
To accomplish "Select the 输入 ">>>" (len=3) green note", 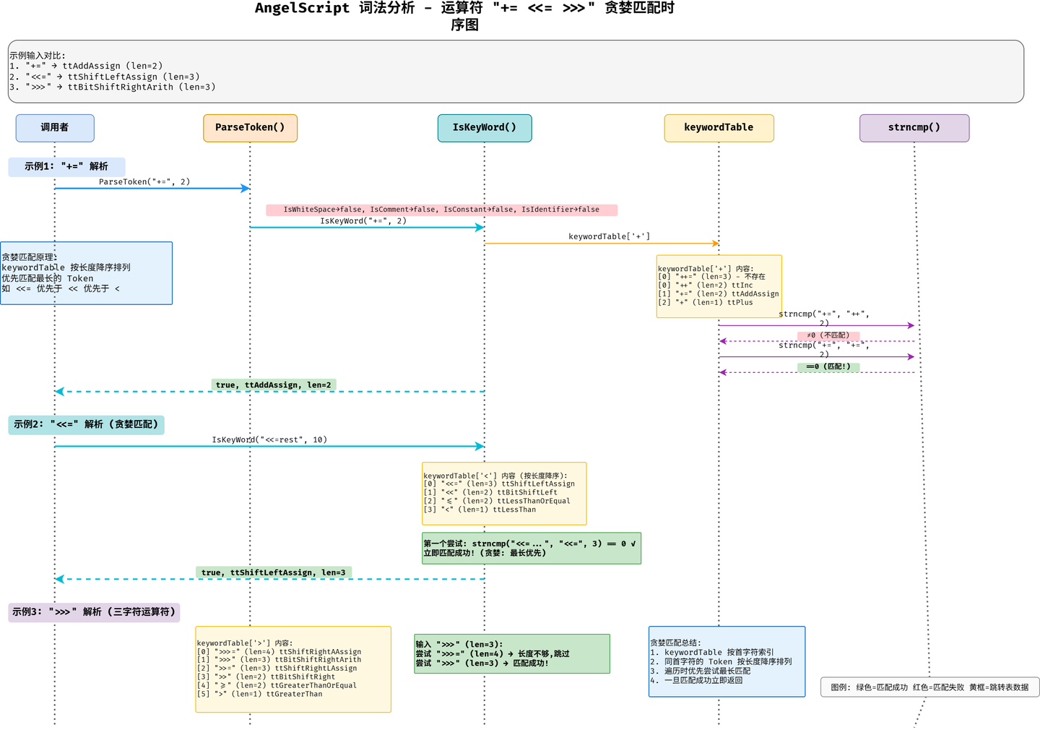I will pyautogui.click(x=512, y=654).
